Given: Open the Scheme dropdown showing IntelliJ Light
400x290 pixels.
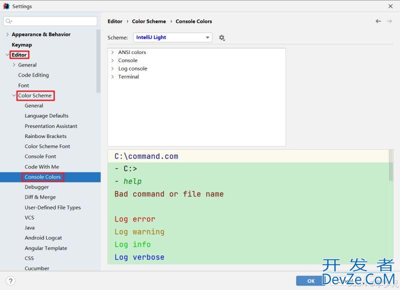Looking at the screenshot, I should pos(172,37).
